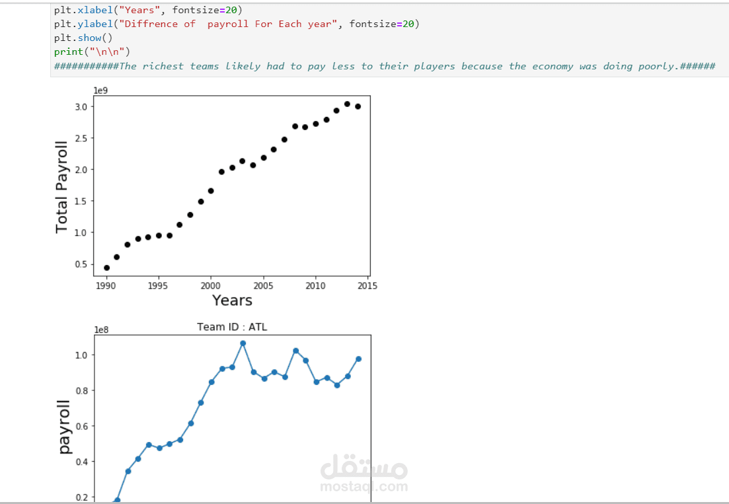This screenshot has width=729, height=504.
Task: Click the "payroll" y-axis label of ATL chart
Action: [63, 427]
